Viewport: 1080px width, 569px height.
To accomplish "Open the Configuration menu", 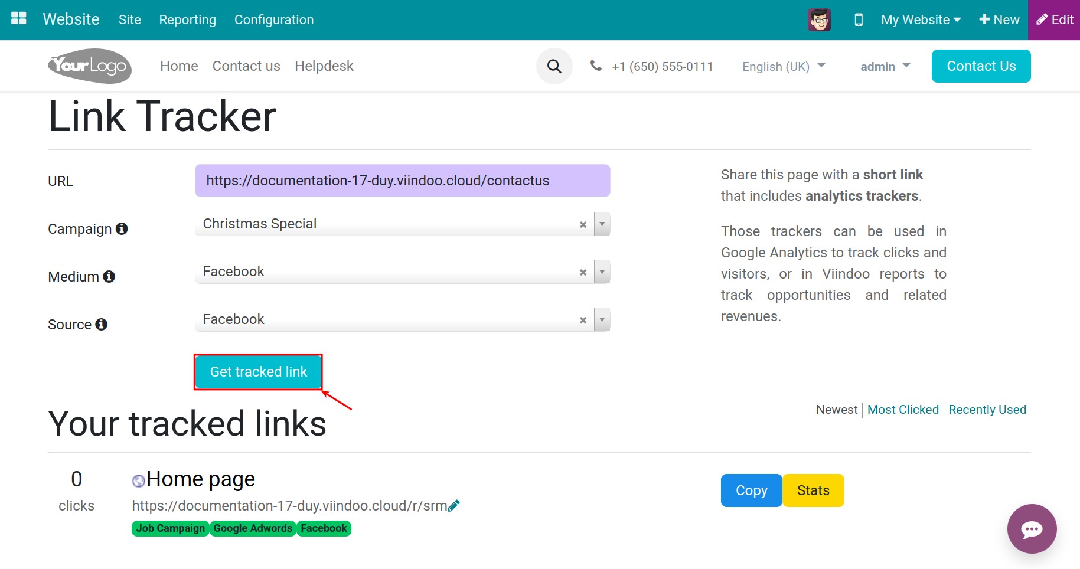I will pyautogui.click(x=274, y=19).
